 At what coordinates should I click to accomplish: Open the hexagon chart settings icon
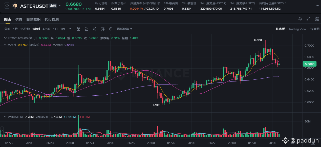111,29
